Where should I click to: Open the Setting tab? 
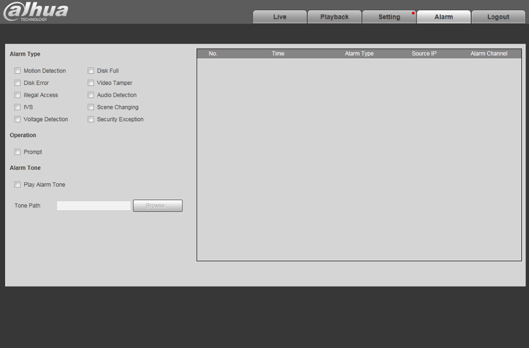[389, 17]
